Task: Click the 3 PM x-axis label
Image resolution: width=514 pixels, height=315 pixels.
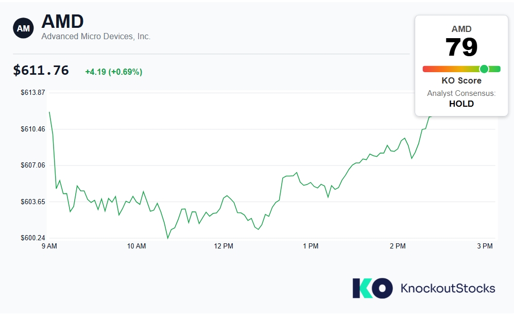Action: [485, 246]
